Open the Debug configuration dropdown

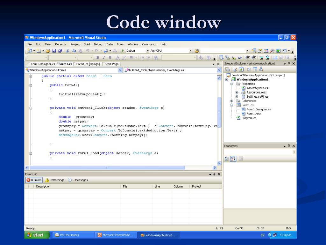click(x=148, y=51)
